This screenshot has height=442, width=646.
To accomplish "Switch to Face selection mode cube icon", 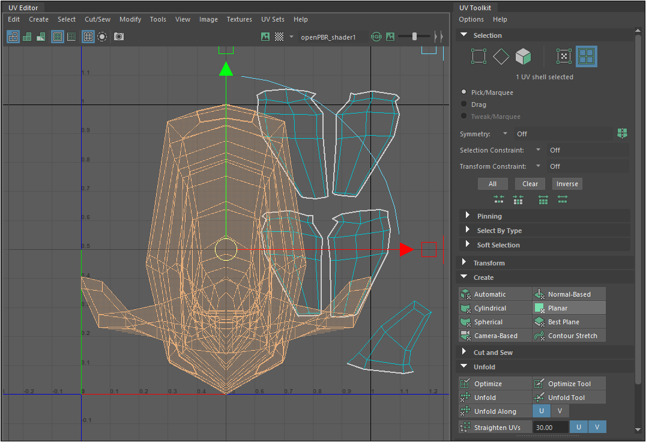I will coord(524,56).
